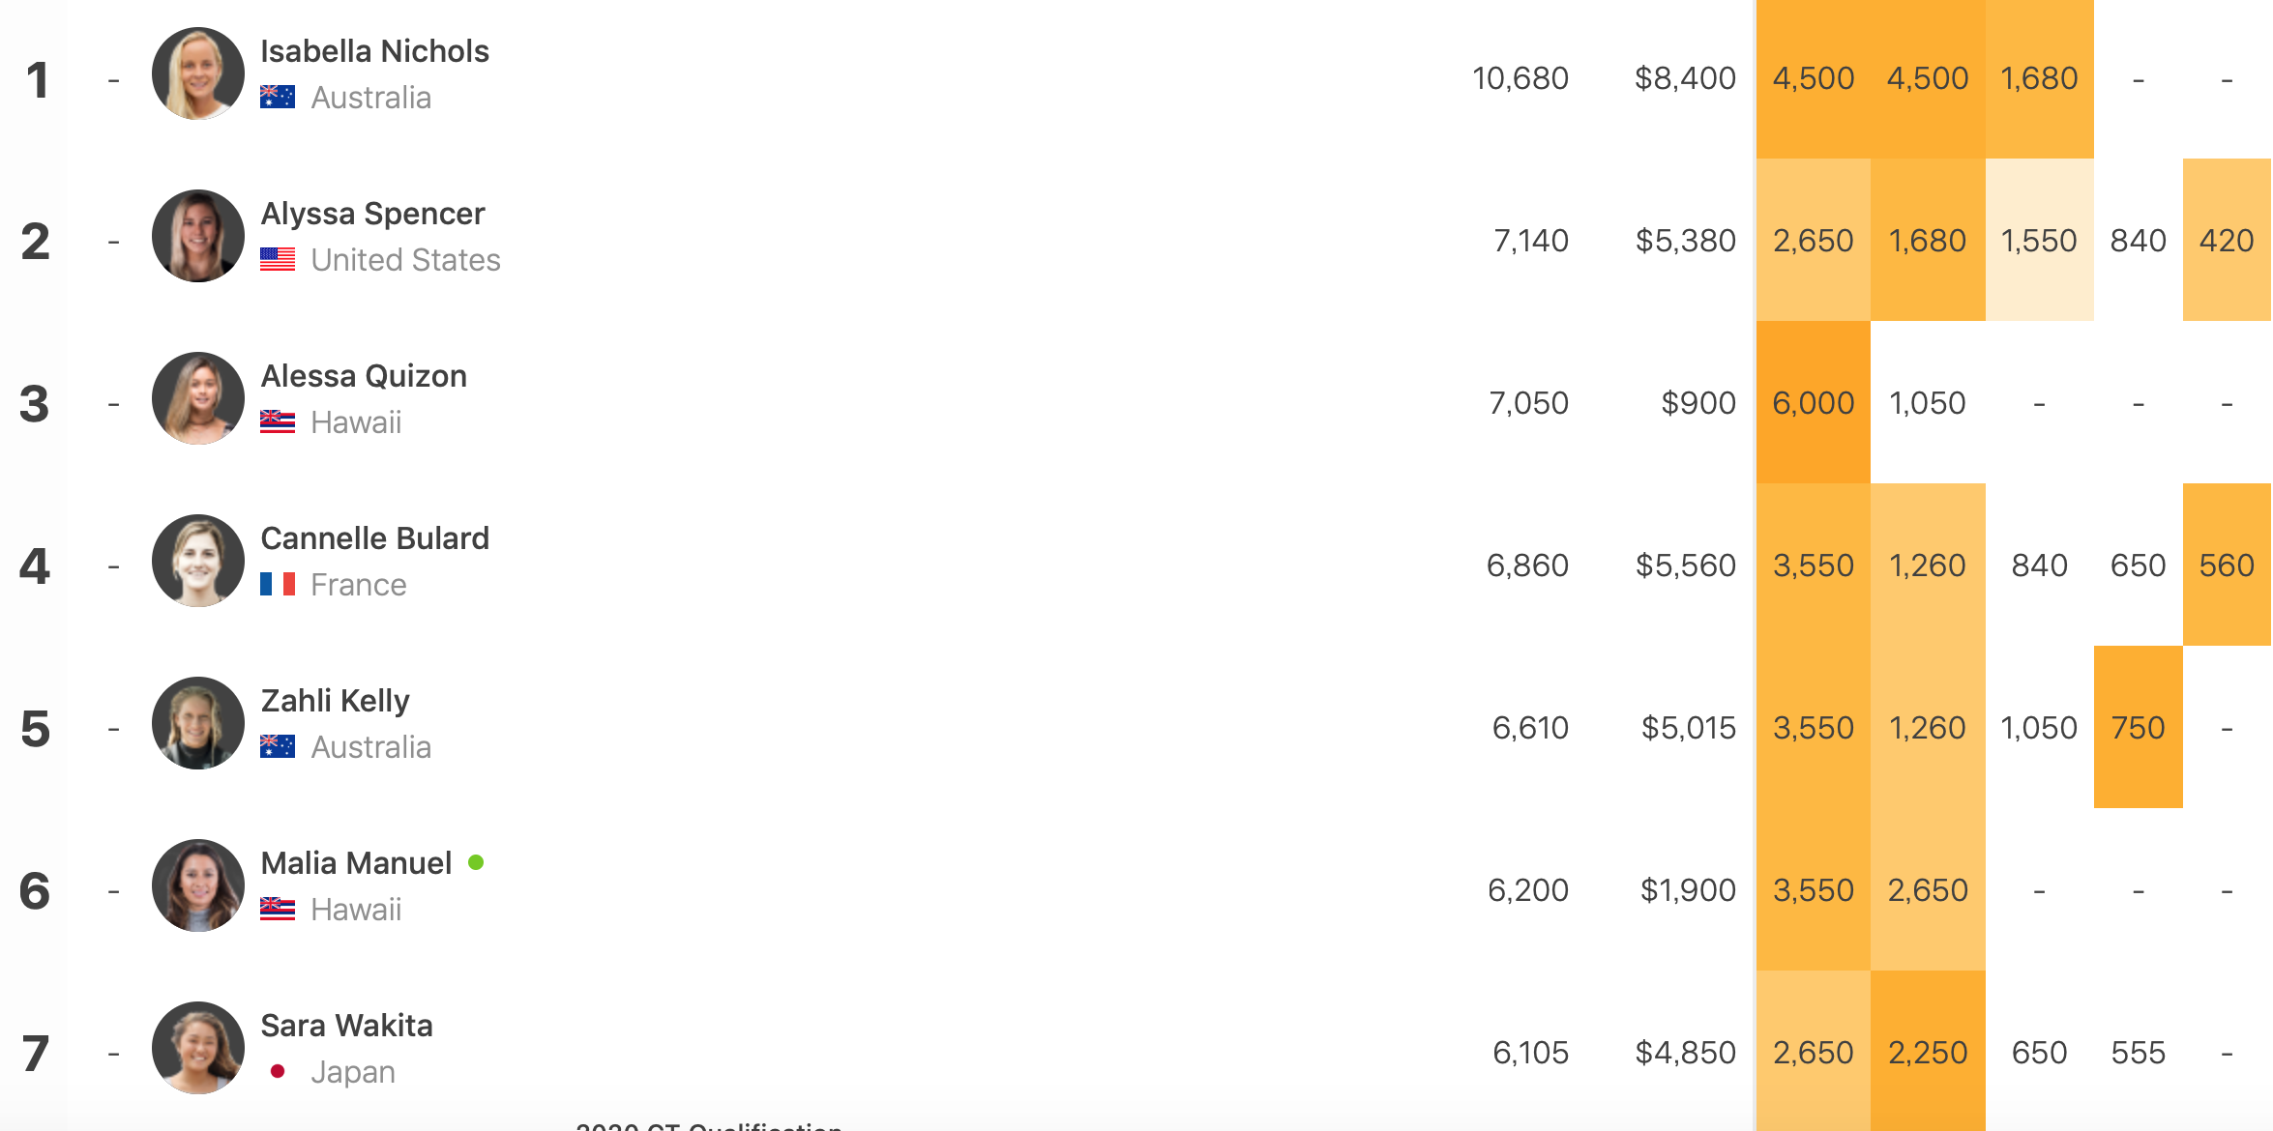Click Isabella Nichols' profile photo
2273x1131 pixels.
(x=198, y=73)
